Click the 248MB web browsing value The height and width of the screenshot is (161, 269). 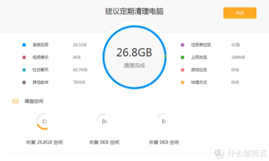[x=238, y=57]
